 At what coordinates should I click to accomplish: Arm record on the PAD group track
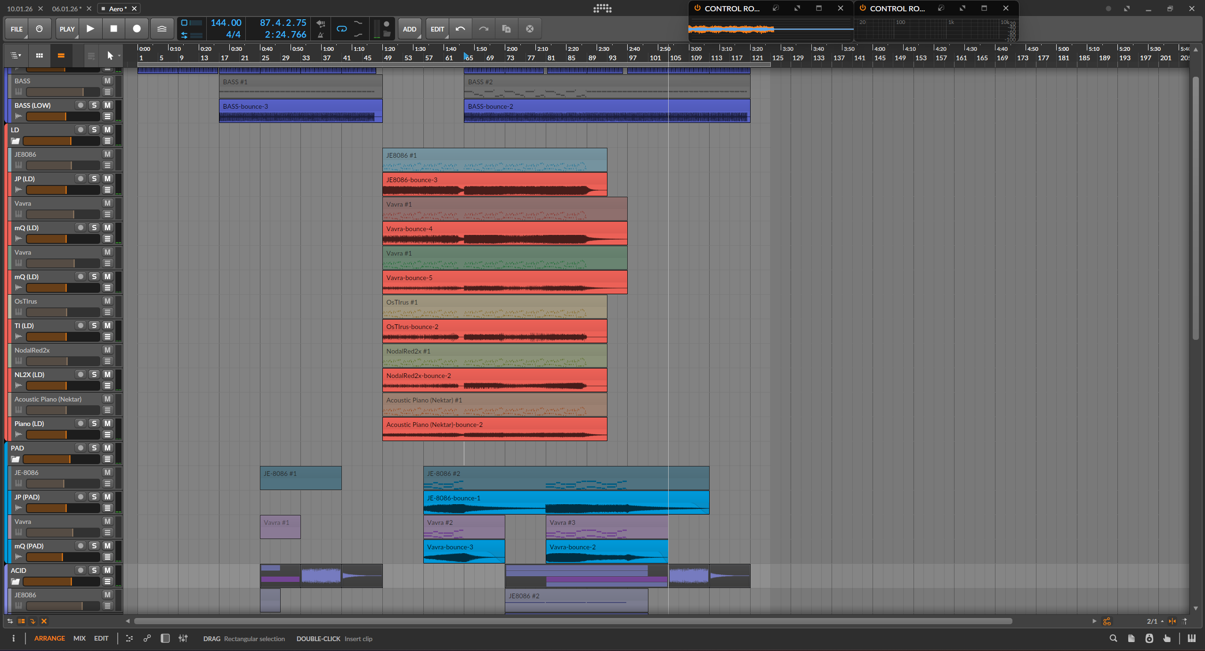(81, 448)
